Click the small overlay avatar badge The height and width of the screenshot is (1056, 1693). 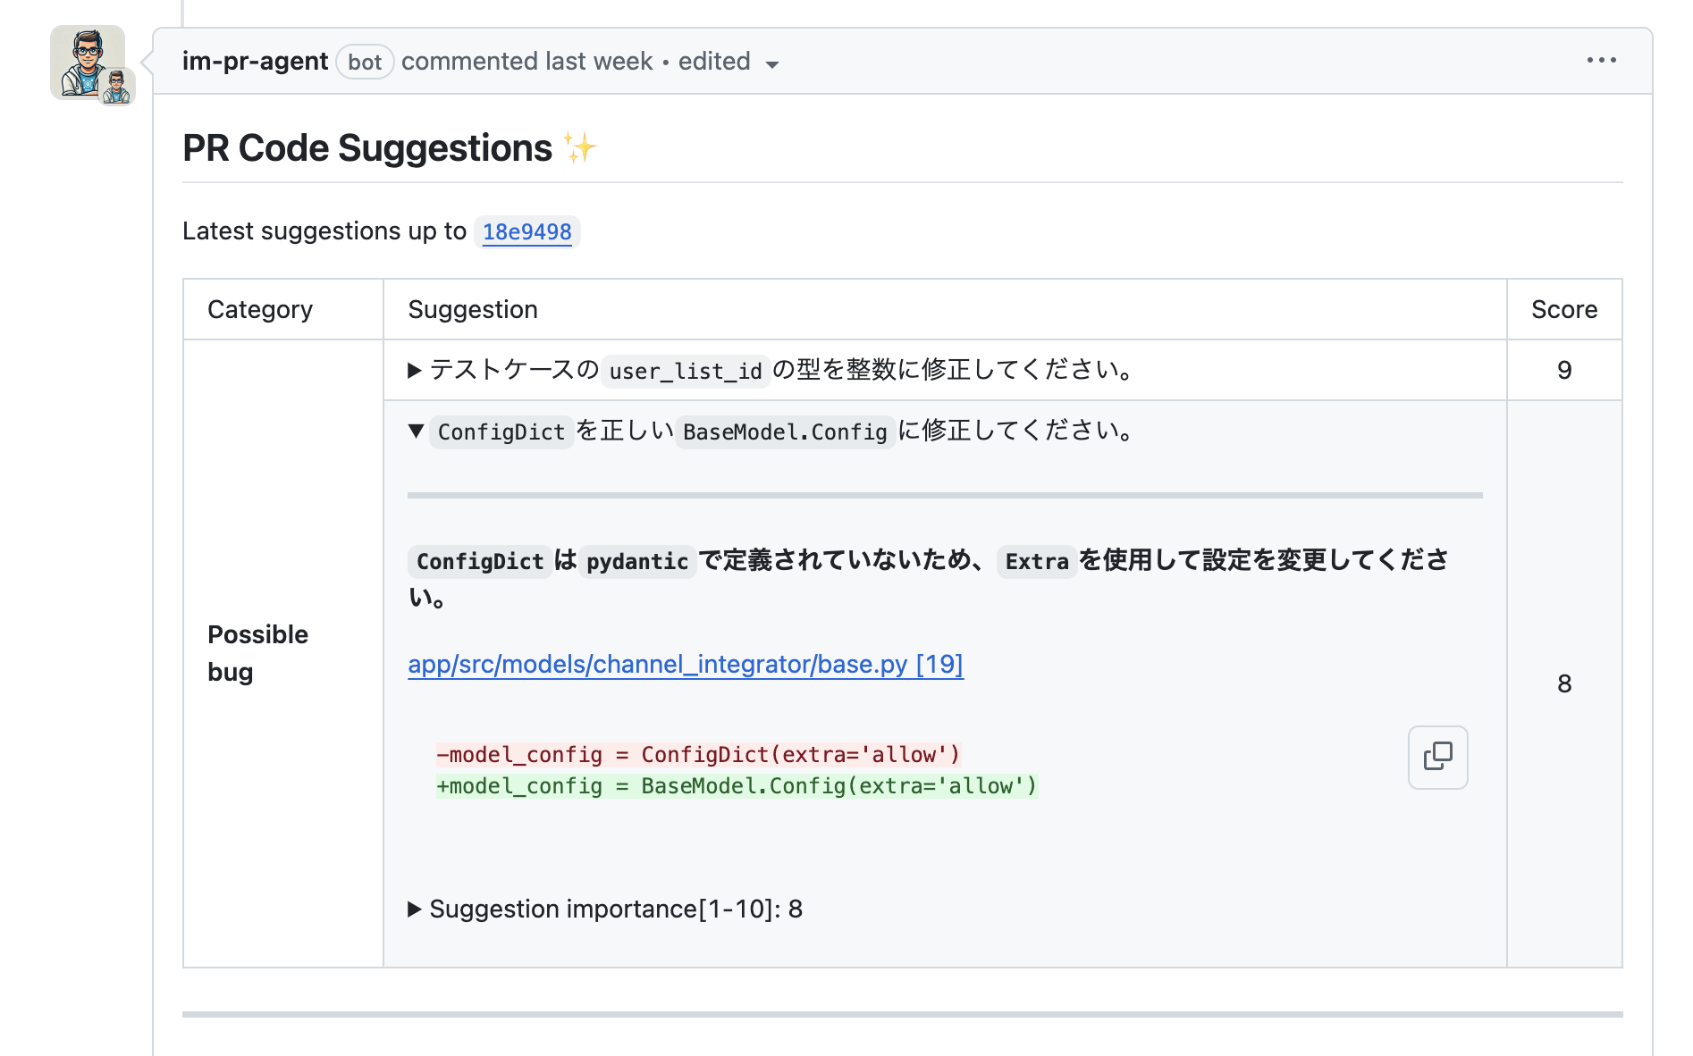point(117,88)
